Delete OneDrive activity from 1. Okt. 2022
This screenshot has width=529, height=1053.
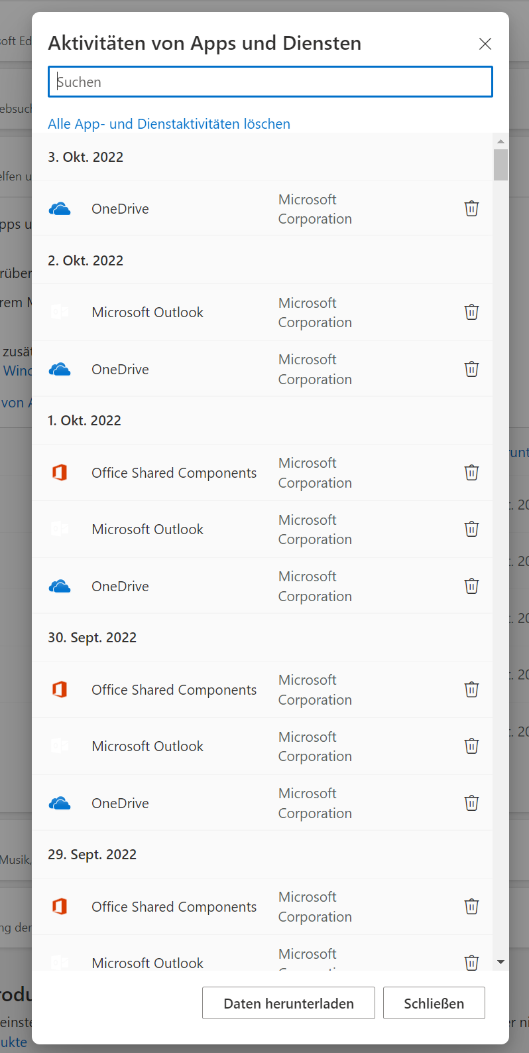click(471, 586)
